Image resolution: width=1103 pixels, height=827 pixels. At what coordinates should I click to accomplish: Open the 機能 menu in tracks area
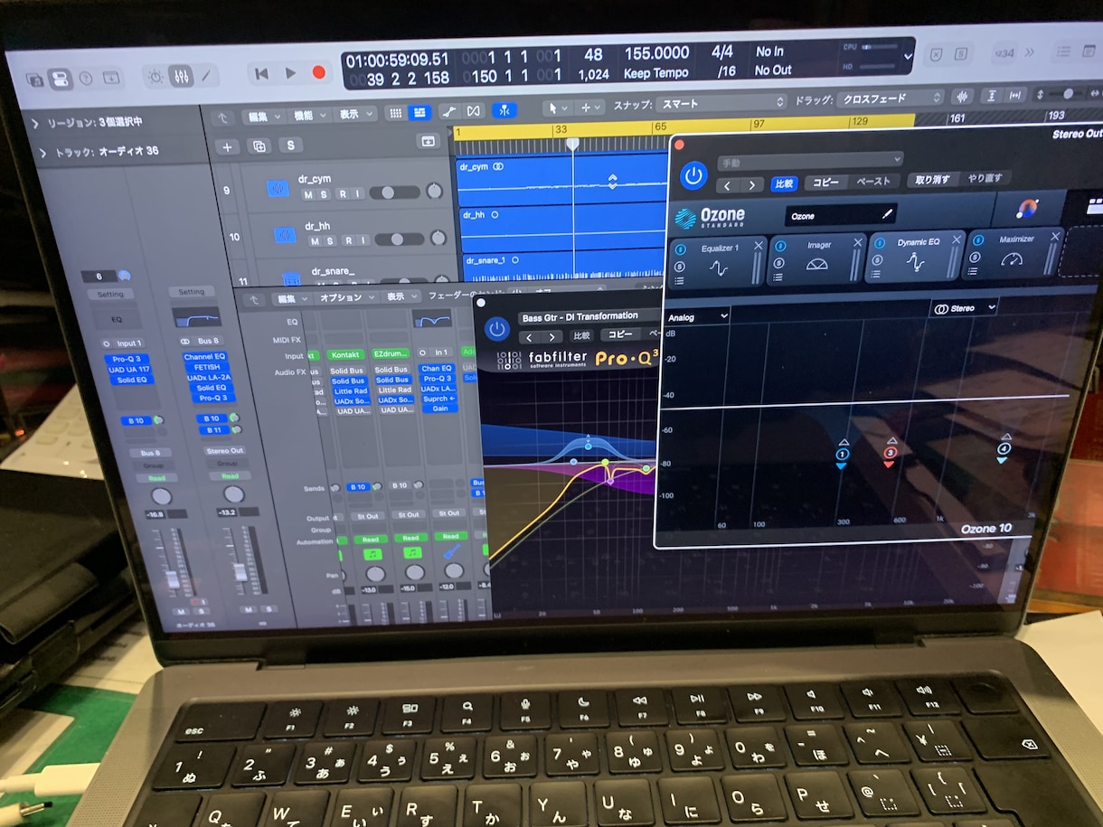[308, 115]
